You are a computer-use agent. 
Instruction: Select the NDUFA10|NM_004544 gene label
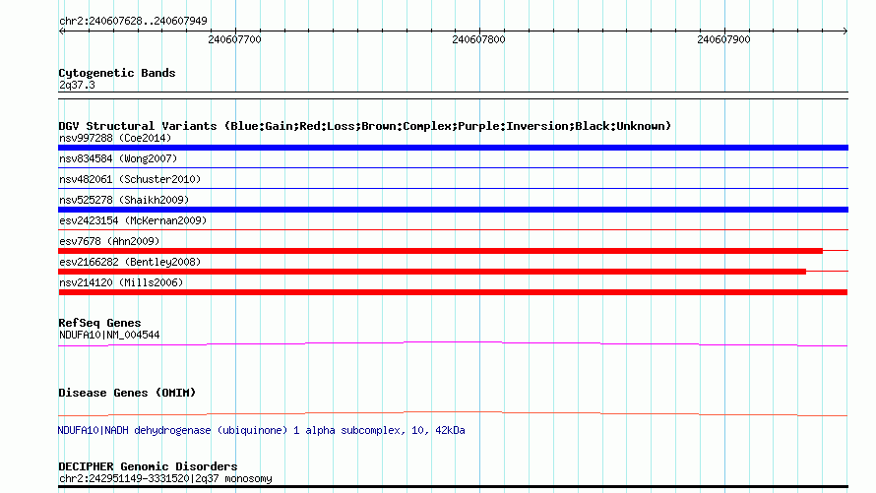click(109, 335)
